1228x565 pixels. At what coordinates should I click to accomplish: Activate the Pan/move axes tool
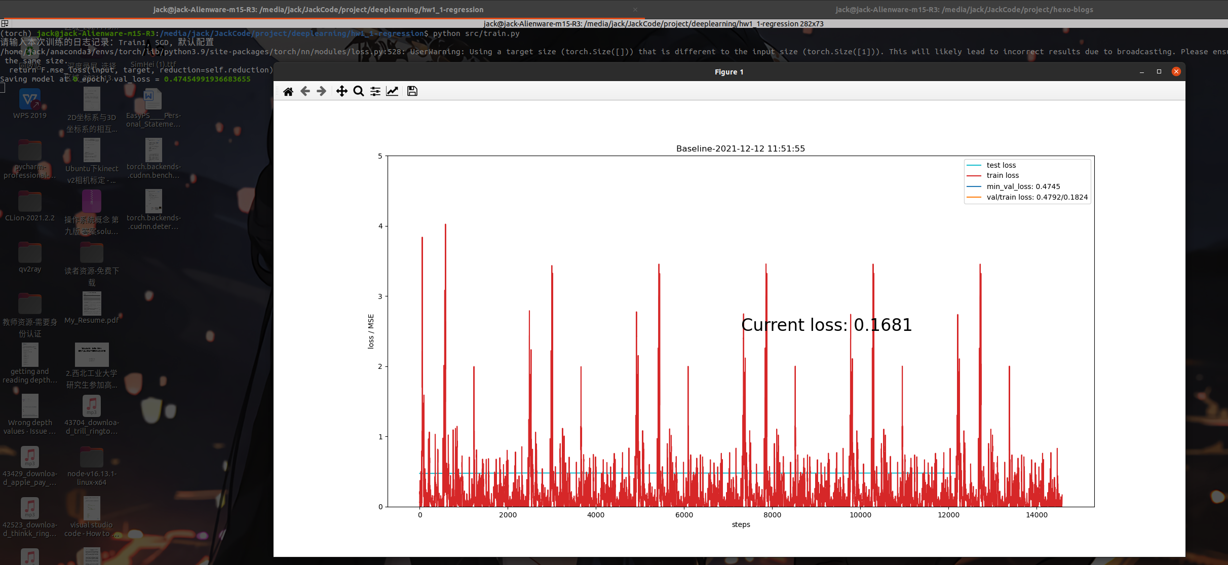(x=342, y=91)
